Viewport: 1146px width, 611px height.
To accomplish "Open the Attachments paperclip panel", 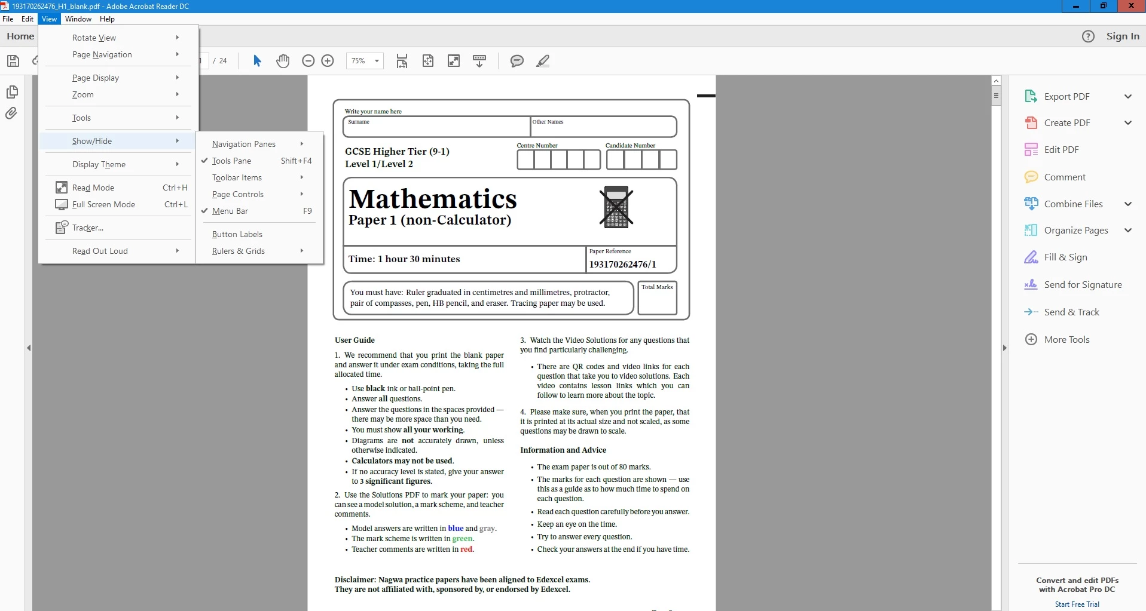I will tap(11, 113).
